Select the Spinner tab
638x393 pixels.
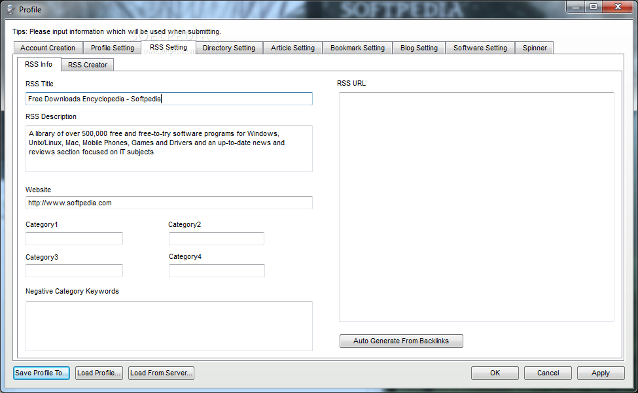535,48
